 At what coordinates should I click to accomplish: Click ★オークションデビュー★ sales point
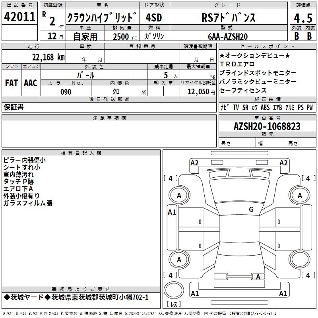(x=255, y=55)
